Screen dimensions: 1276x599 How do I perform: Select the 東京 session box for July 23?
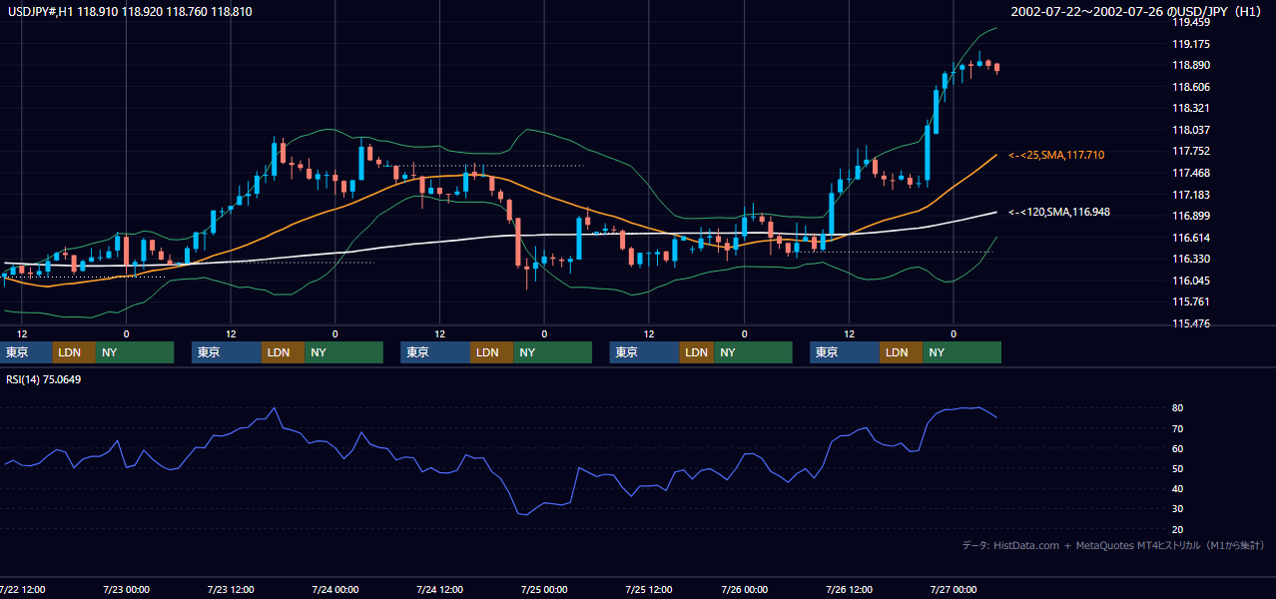(x=227, y=352)
